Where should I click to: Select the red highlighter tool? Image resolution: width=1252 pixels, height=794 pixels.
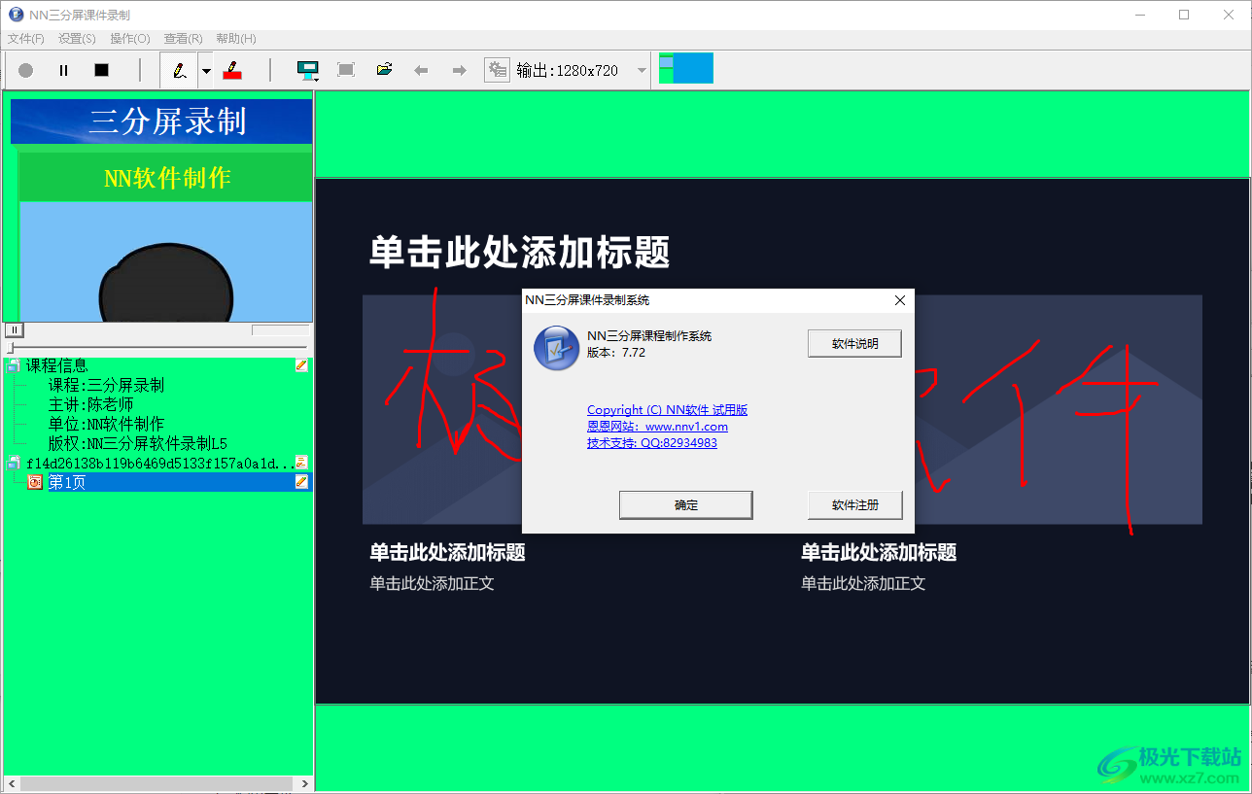coord(233,69)
